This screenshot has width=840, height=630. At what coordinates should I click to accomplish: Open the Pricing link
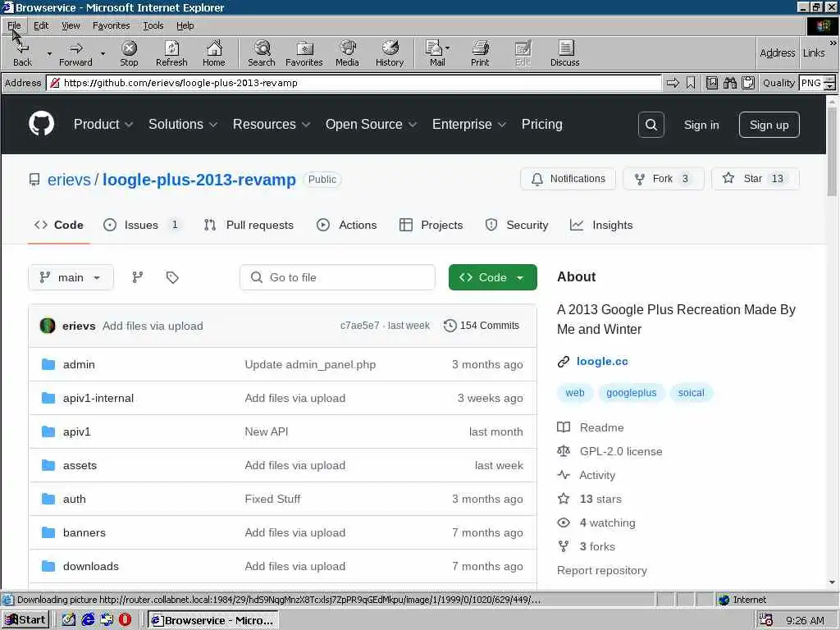541,125
